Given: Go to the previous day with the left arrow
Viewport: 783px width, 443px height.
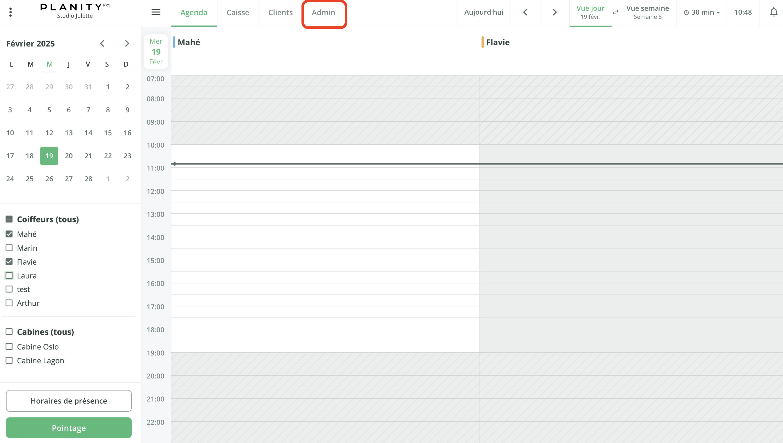Looking at the screenshot, I should point(525,13).
